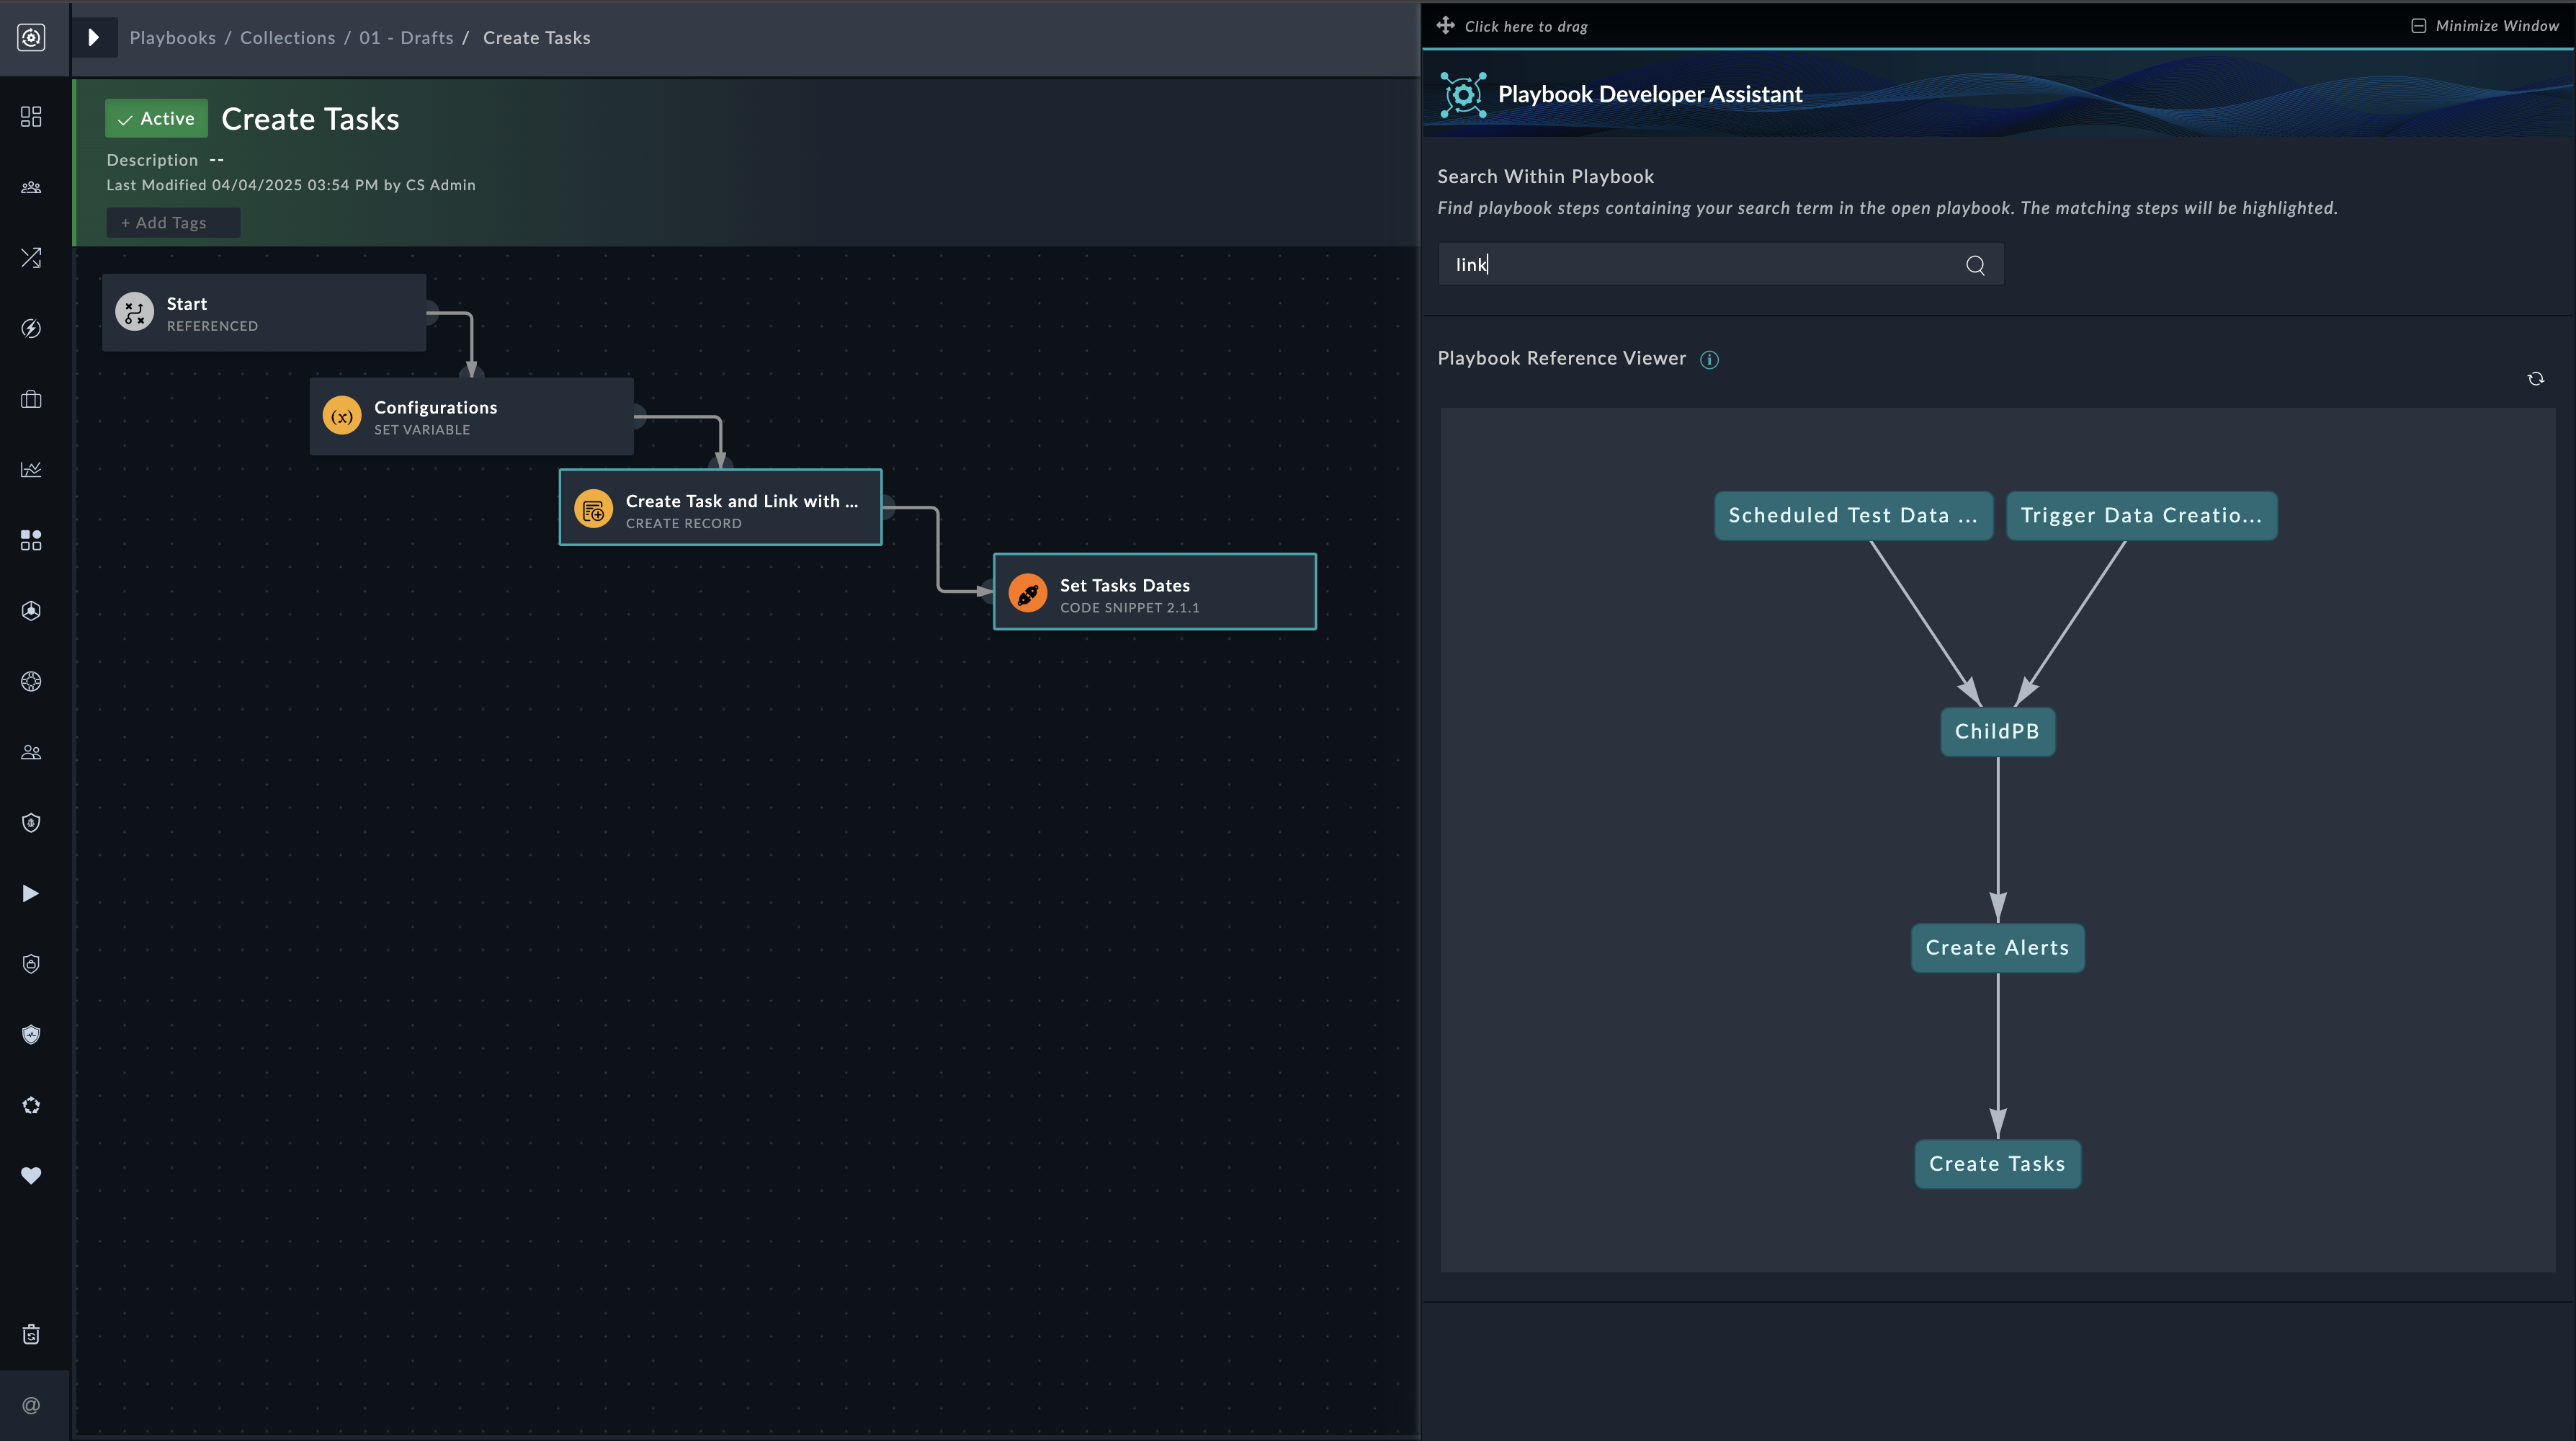Open the playbooks shuffle sidebar icon
The height and width of the screenshot is (1441, 2576).
coord(31,258)
